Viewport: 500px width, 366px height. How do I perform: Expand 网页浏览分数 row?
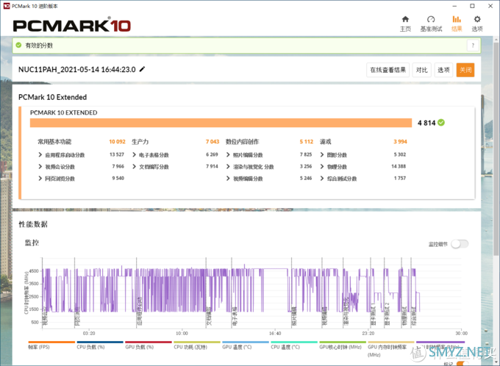point(40,178)
